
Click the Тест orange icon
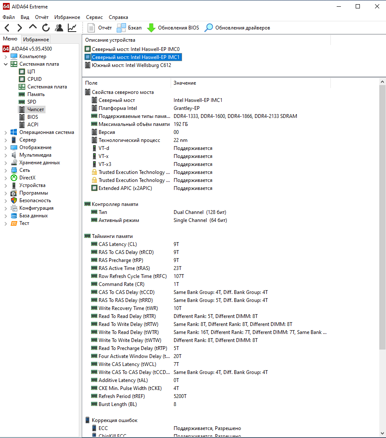click(14, 223)
